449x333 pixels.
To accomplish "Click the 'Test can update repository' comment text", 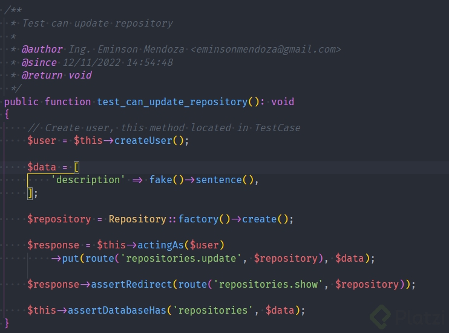I will tap(97, 24).
